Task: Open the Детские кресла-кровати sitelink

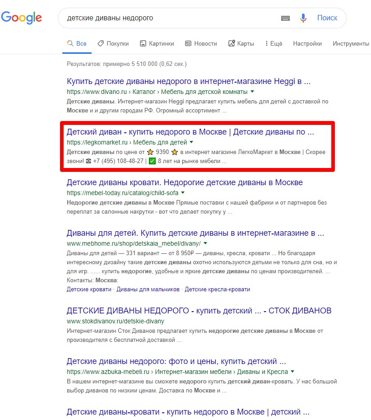Action: [218, 289]
